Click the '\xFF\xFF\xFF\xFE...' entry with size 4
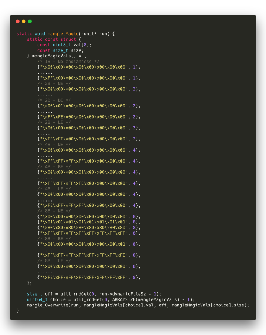Image resolution: width=266 pixels, height=335 pixels. pos(89,183)
